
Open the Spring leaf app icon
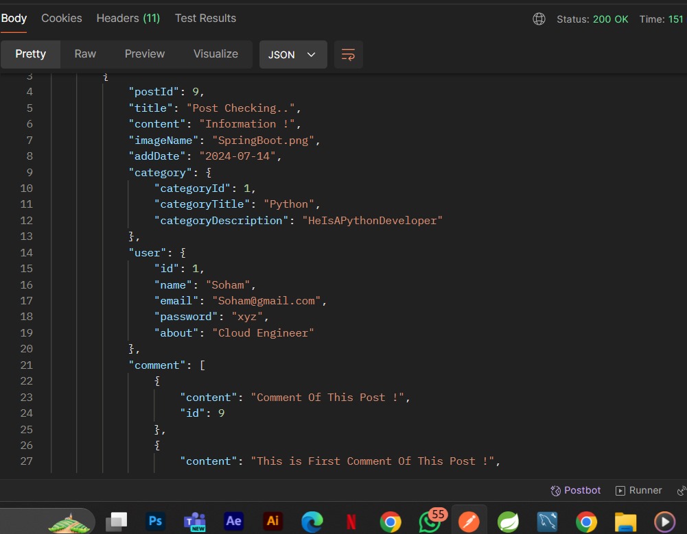[508, 521]
